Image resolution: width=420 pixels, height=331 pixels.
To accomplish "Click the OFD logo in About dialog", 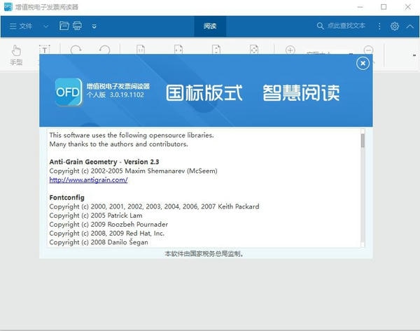I will pos(69,92).
